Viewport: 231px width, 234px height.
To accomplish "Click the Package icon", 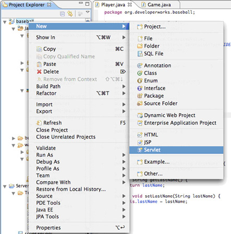I will (140, 96).
